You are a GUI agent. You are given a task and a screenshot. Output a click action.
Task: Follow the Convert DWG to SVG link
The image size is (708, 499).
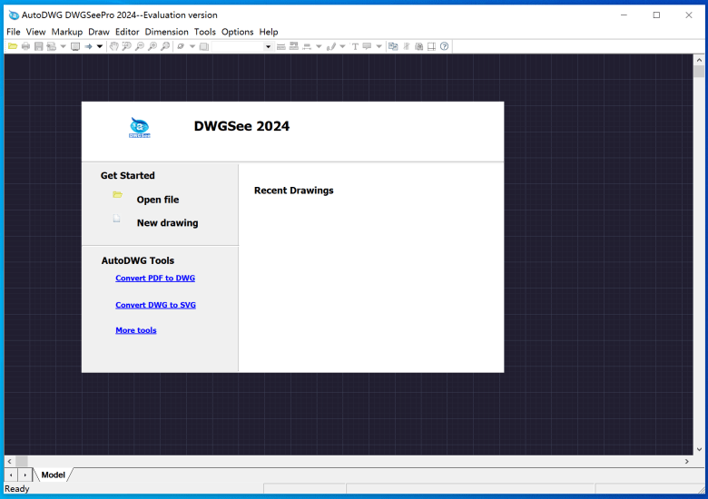(x=155, y=305)
